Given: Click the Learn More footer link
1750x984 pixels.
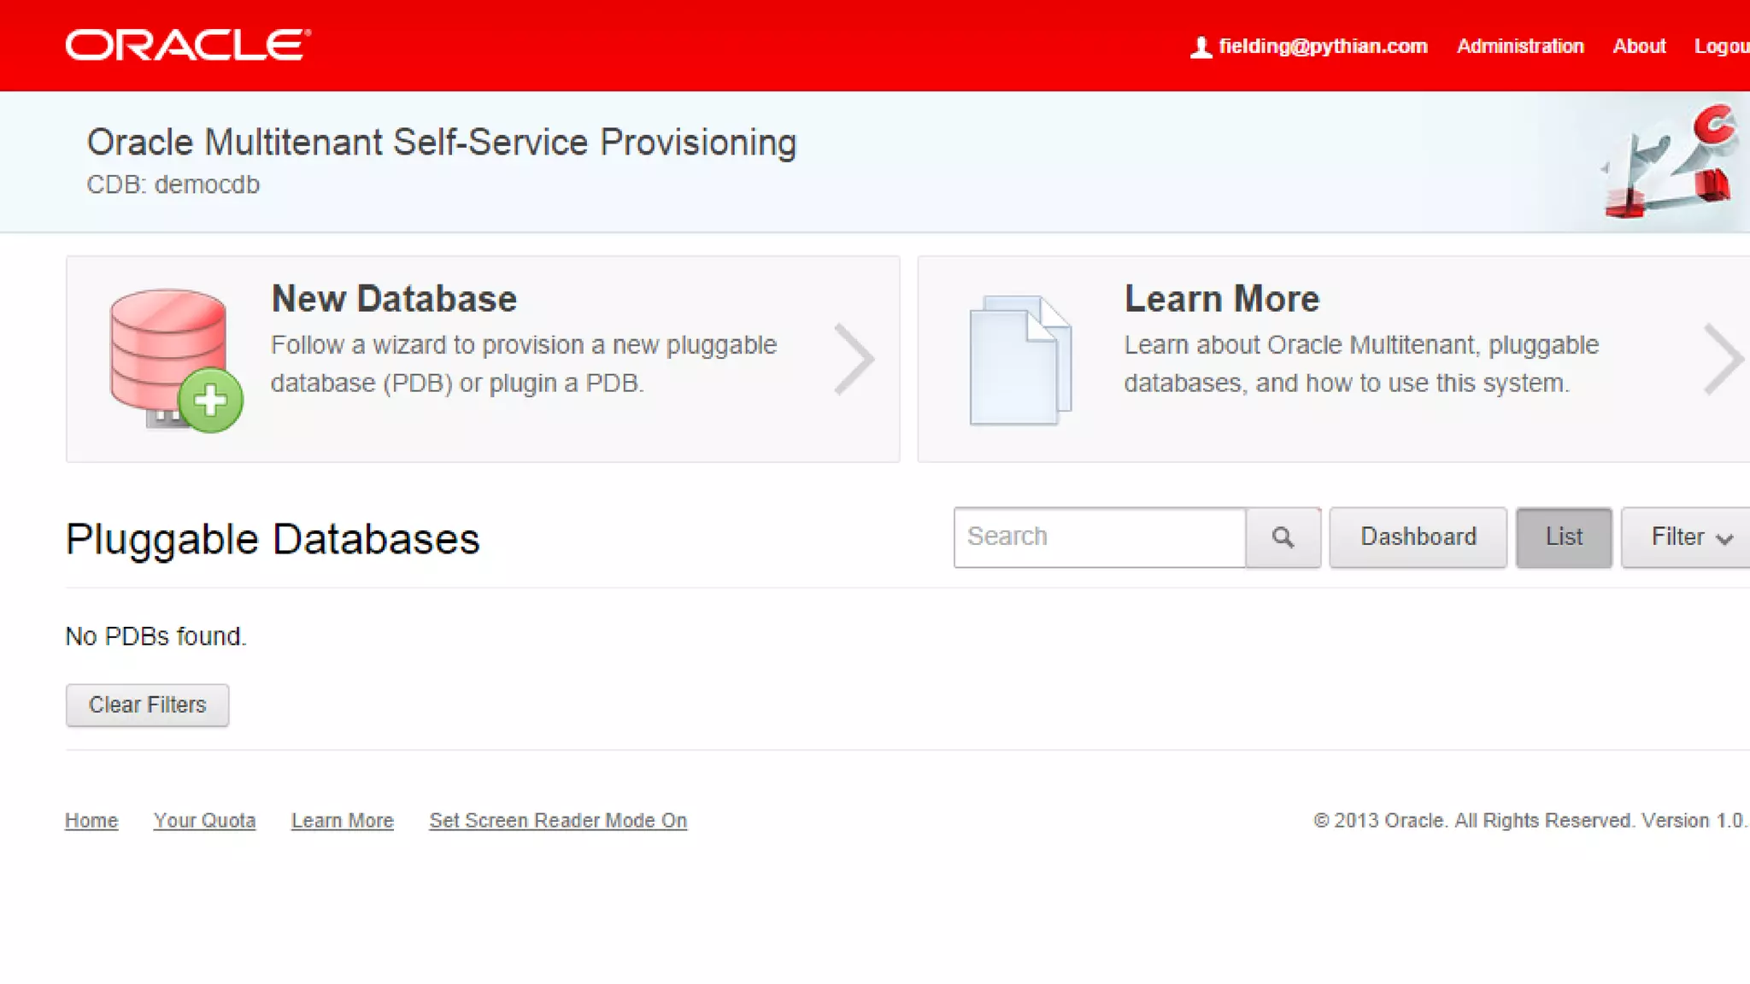Looking at the screenshot, I should 342,821.
